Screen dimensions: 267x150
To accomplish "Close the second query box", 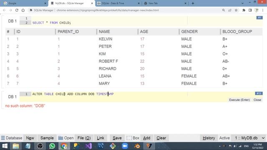I will [257, 100].
